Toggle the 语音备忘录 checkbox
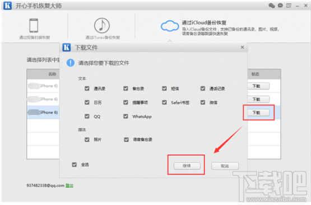 pyautogui.click(x=126, y=140)
